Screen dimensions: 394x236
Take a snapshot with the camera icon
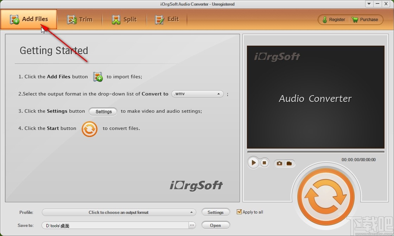click(279, 163)
